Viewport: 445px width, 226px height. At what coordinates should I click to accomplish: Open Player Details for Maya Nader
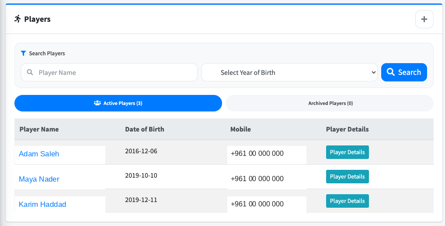pyautogui.click(x=348, y=176)
